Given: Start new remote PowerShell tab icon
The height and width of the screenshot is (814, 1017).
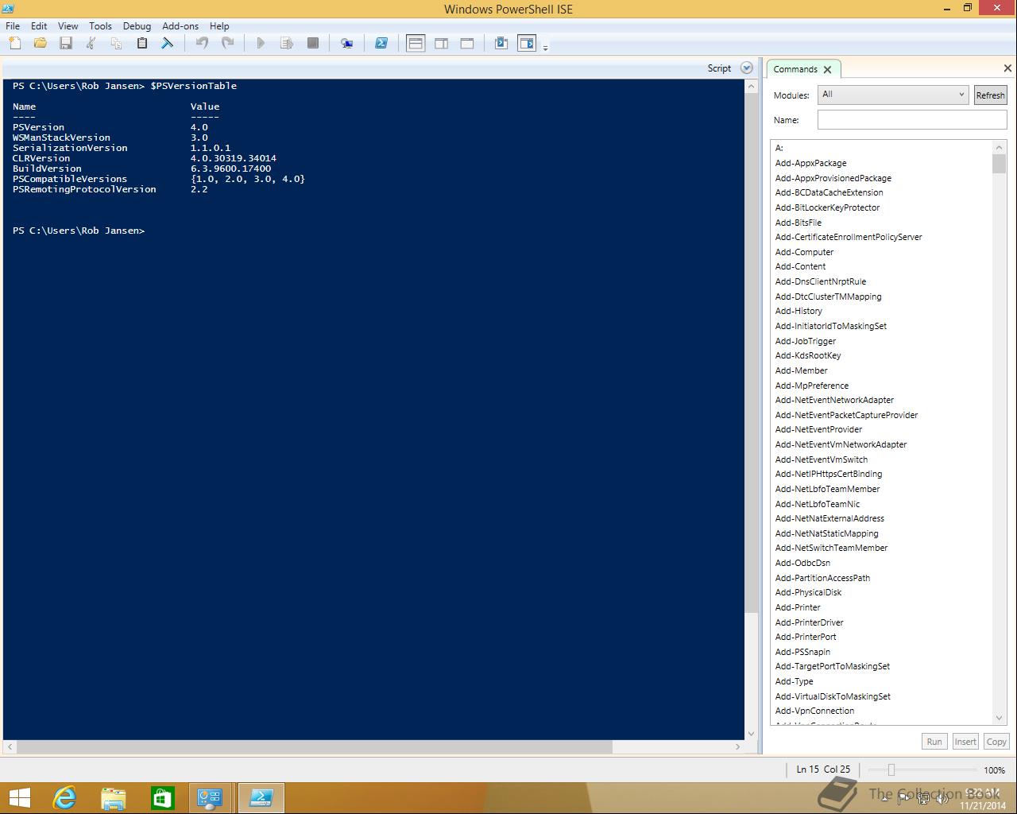Looking at the screenshot, I should click(346, 44).
